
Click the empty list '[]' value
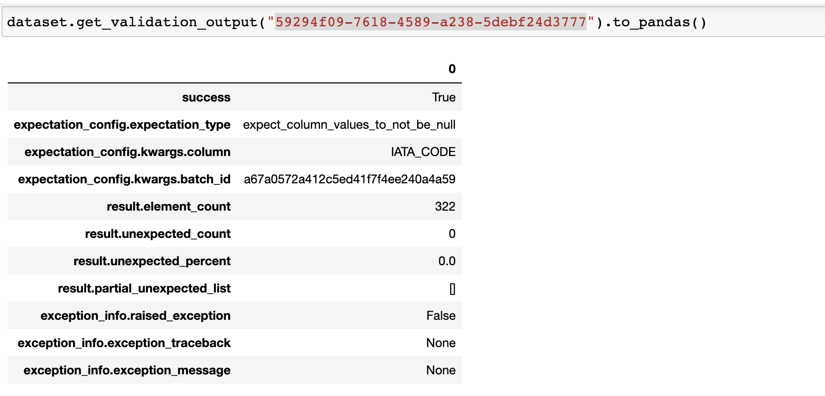452,289
